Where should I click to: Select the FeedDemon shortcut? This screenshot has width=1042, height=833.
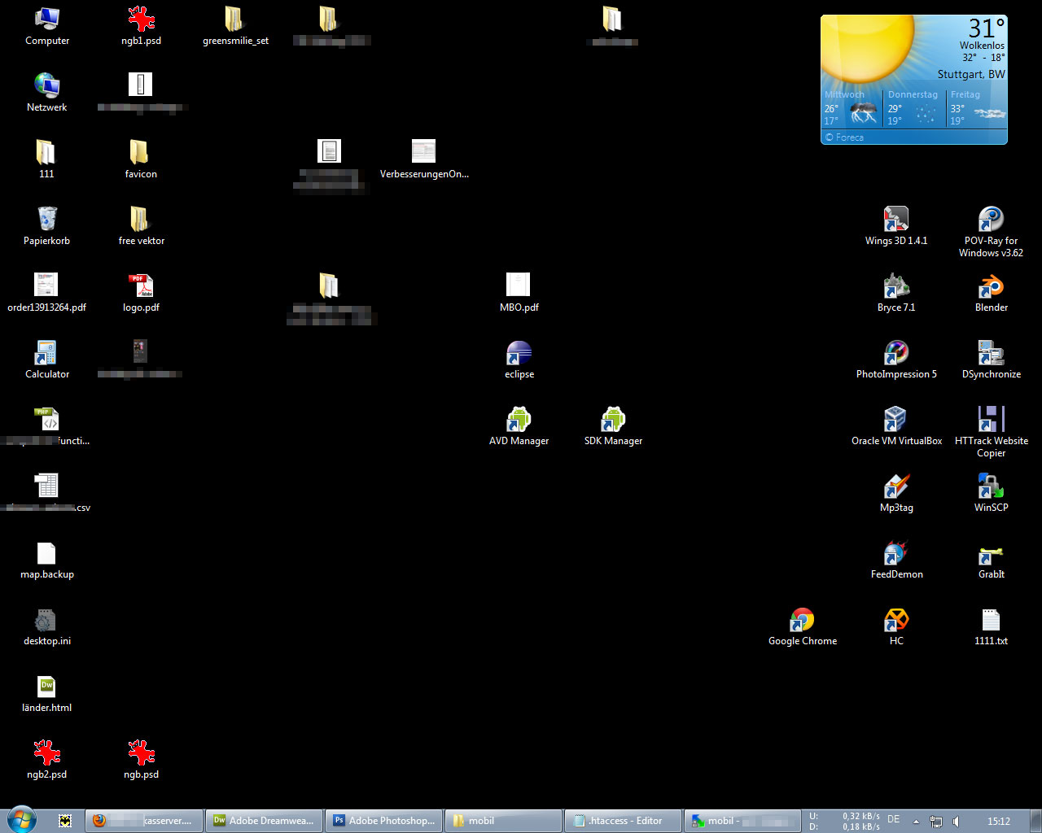click(895, 554)
